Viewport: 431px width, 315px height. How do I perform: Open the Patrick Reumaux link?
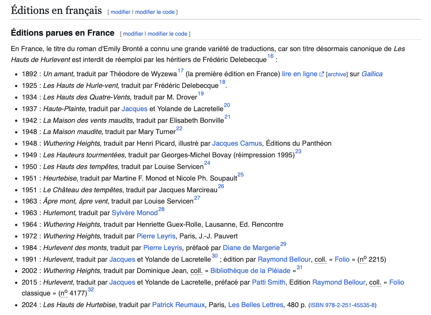pos(179,305)
